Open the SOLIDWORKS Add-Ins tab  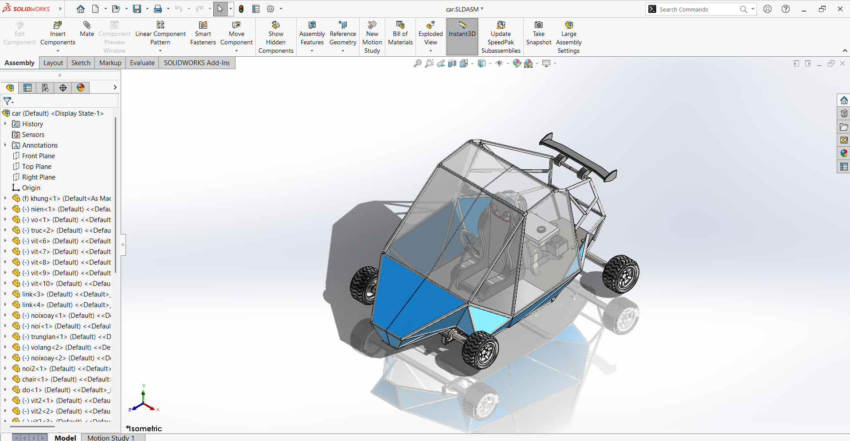pyautogui.click(x=197, y=63)
